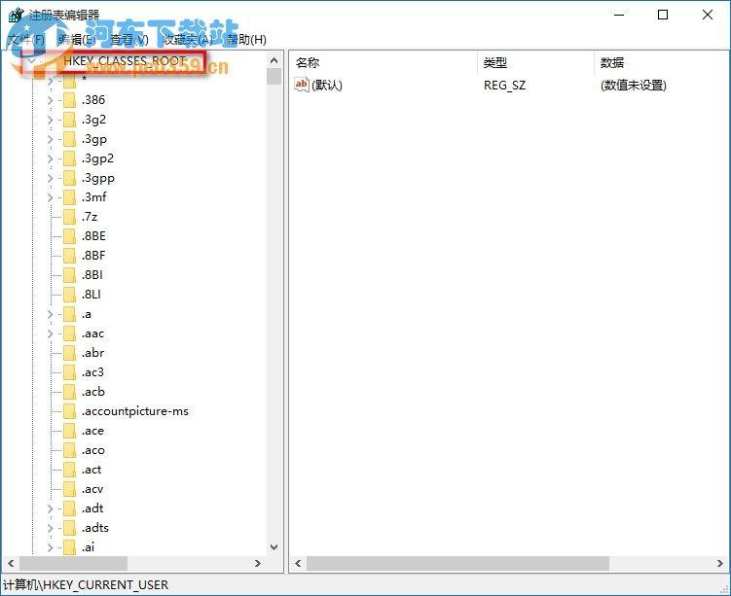This screenshot has height=596, width=731.
Task: Open the 查看(V) menu
Action: (129, 40)
